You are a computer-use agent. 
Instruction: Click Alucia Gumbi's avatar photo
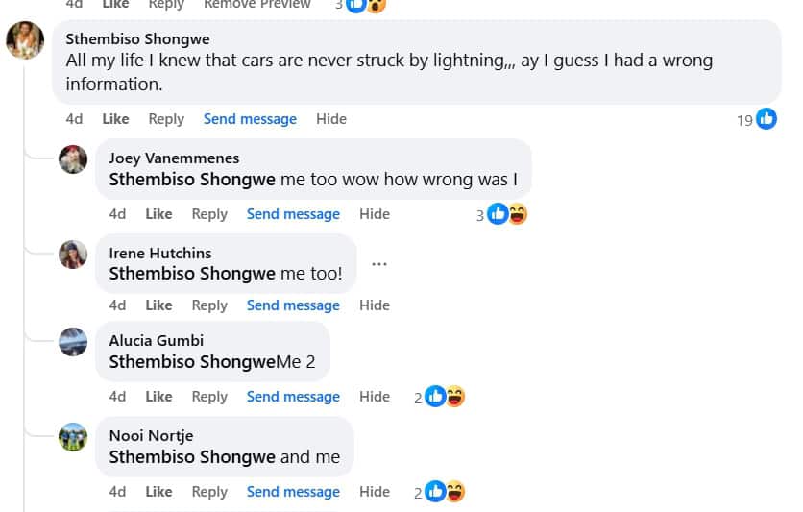tap(73, 341)
